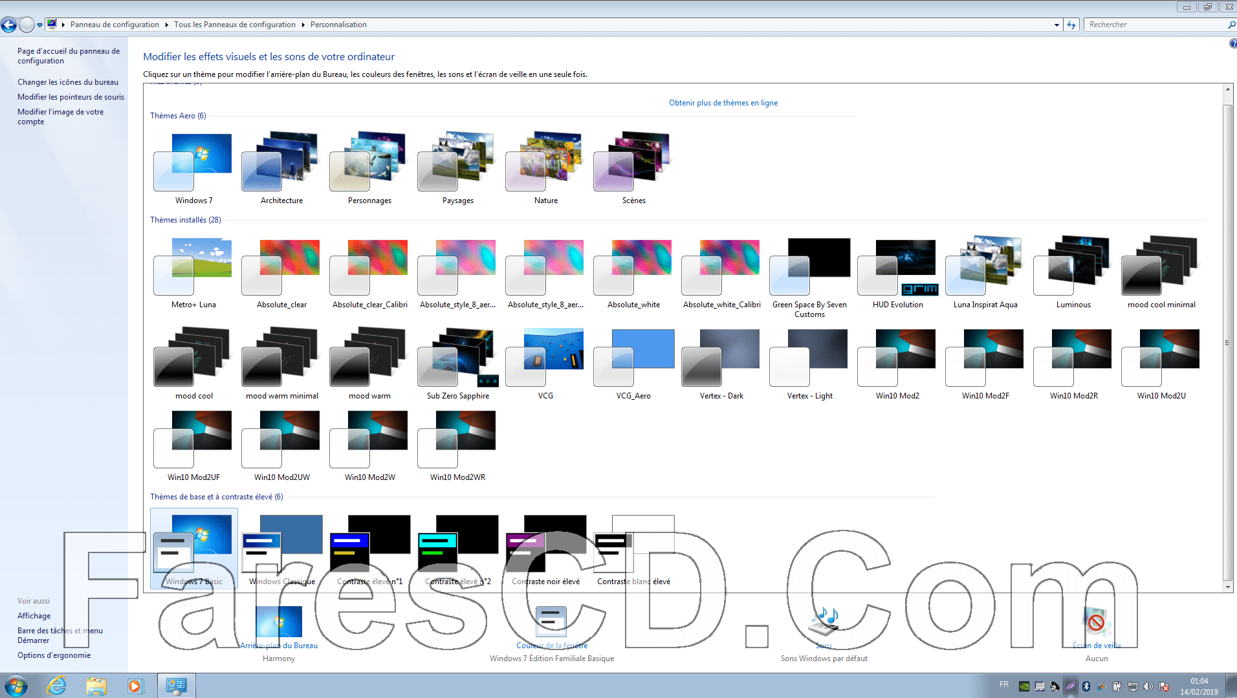Open Arrière-plan du Bureau settings
The width and height of the screenshot is (1237, 698).
click(x=279, y=645)
